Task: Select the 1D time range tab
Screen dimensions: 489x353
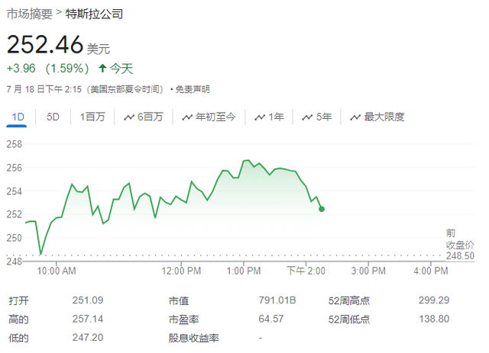Action: click(x=18, y=117)
